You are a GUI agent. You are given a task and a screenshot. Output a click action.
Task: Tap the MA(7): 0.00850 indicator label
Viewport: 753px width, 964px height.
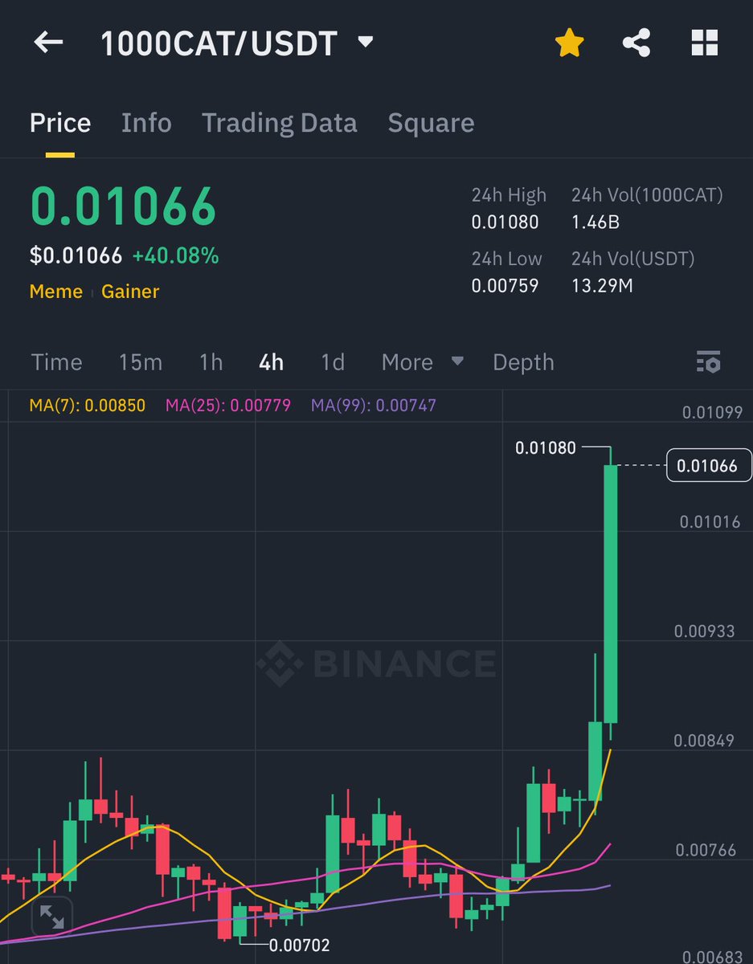click(x=88, y=405)
